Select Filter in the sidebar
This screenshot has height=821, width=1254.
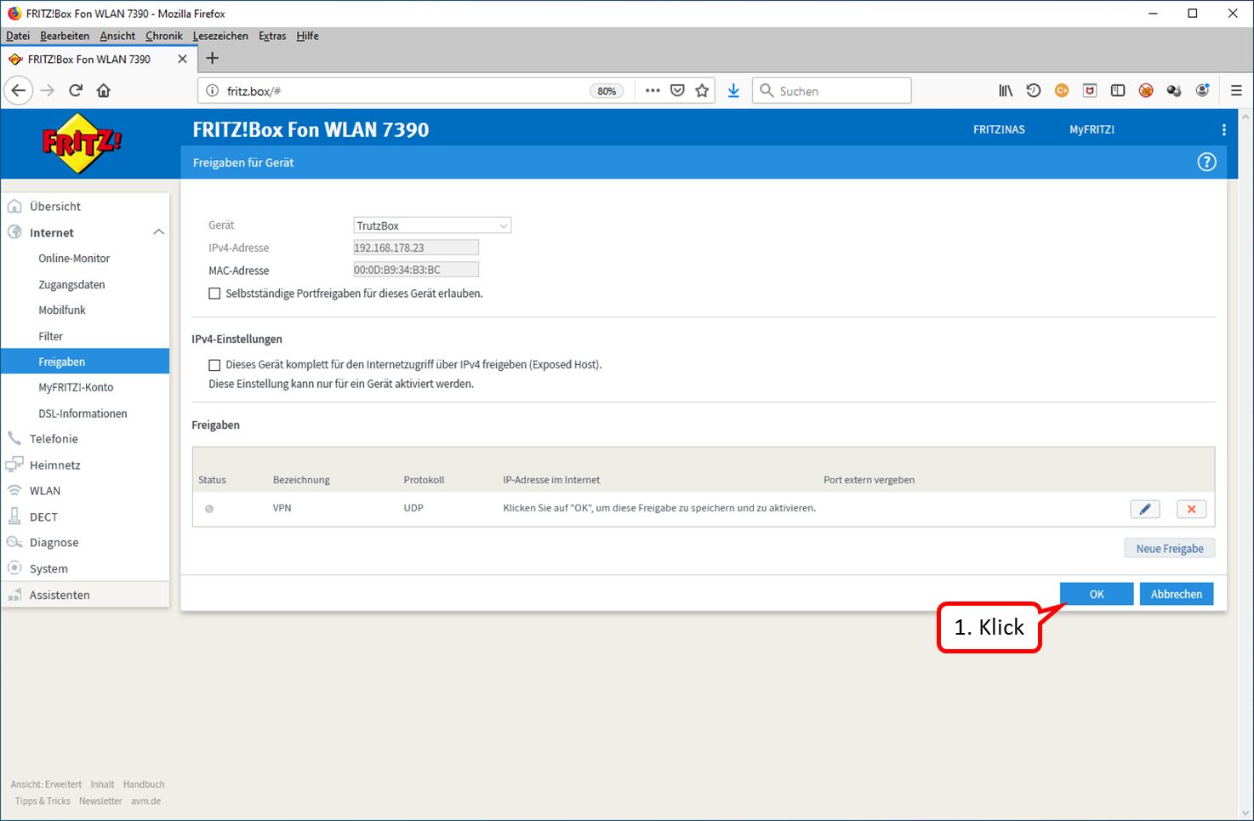click(x=50, y=336)
